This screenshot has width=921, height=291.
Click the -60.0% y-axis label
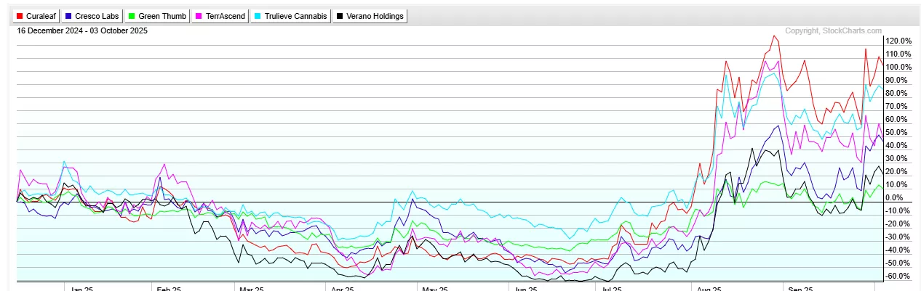[x=898, y=276]
